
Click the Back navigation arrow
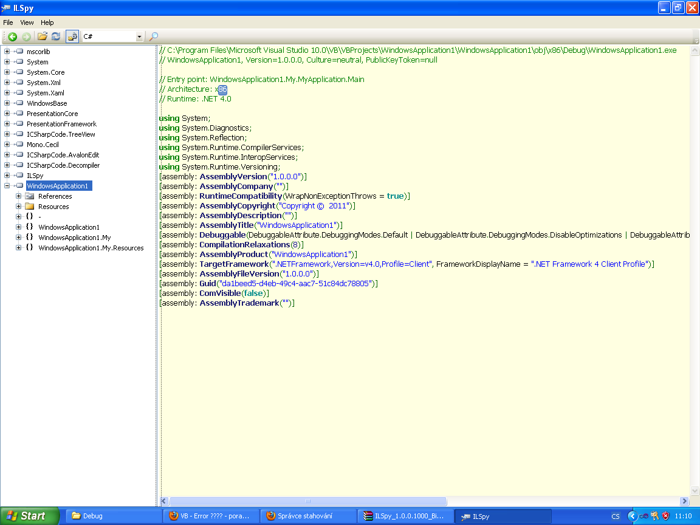click(12, 36)
